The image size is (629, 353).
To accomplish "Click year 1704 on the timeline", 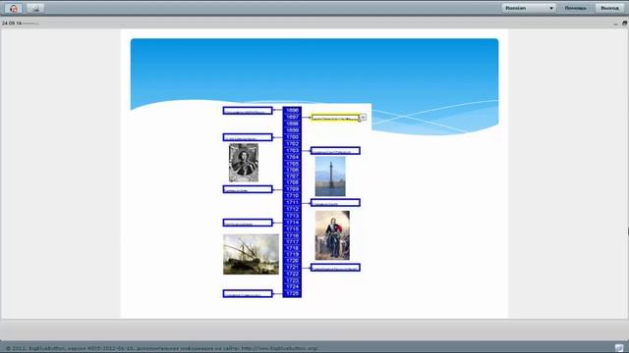I will point(293,157).
